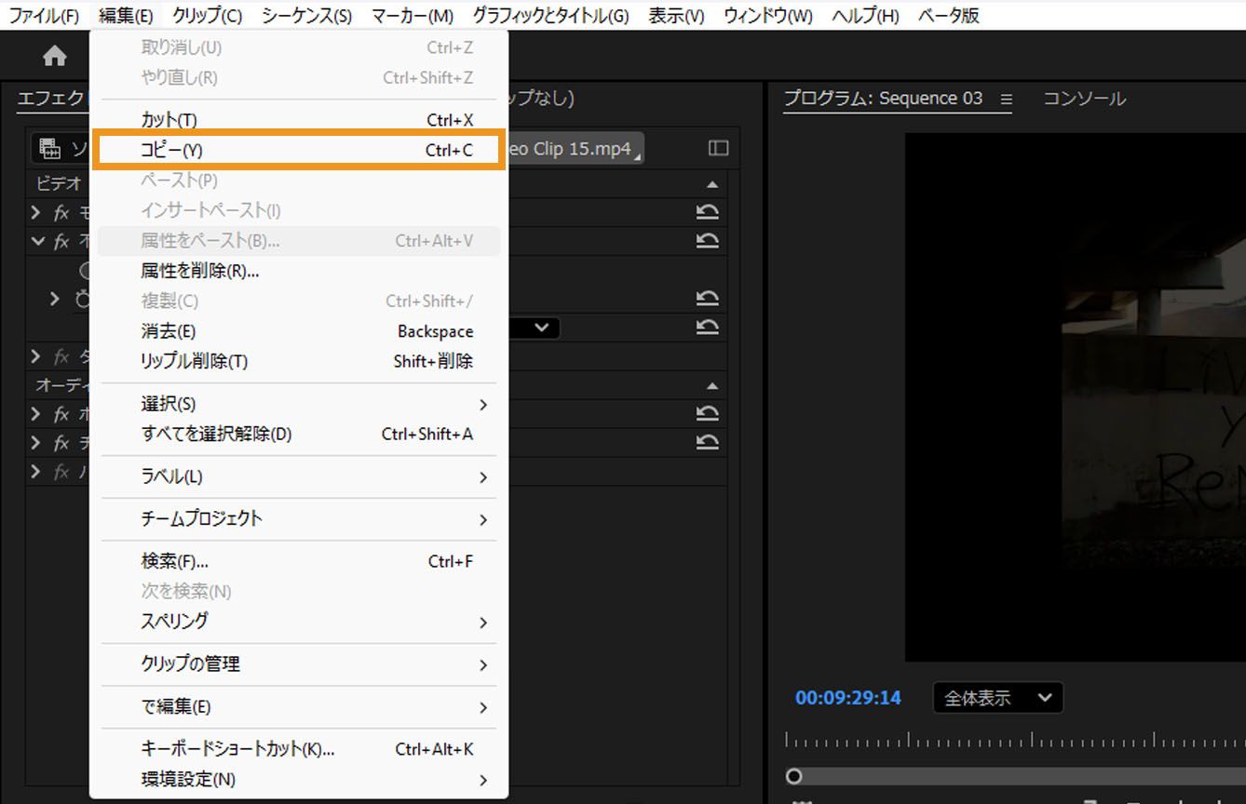Toggle the fx badge on the first ビデオ row
Image resolution: width=1246 pixels, height=804 pixels.
(61, 213)
